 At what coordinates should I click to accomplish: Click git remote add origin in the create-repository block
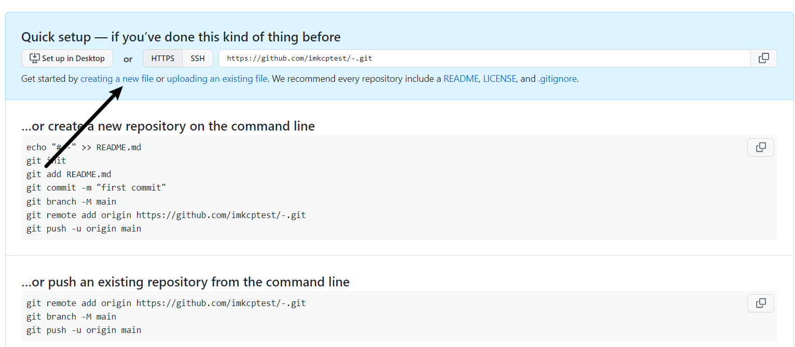[x=166, y=215]
